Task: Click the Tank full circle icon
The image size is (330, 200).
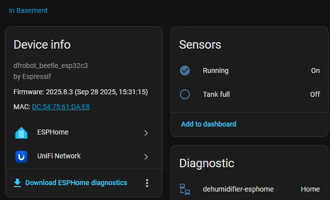Action: pyautogui.click(x=185, y=94)
